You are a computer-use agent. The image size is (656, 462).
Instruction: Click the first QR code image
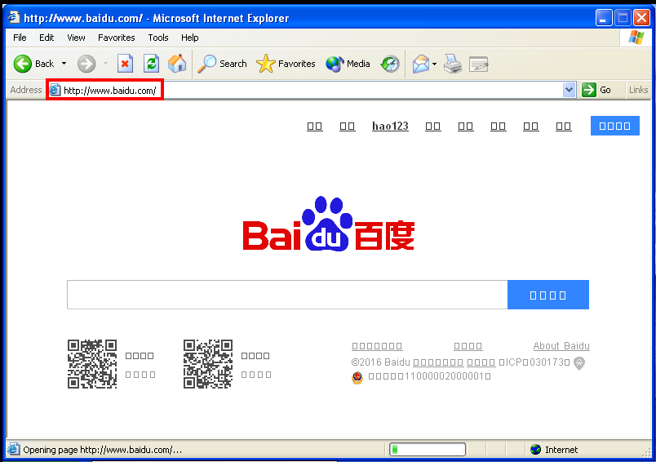92,364
